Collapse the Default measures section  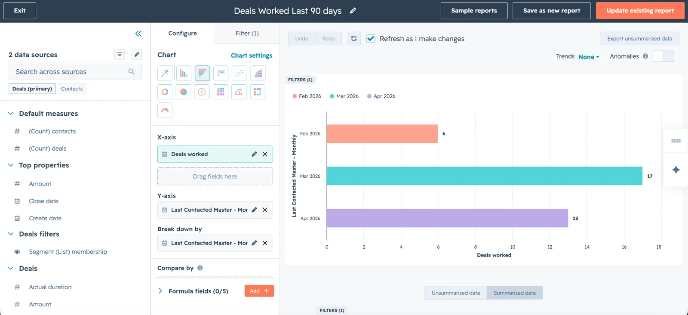11,114
